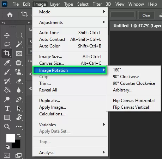Open the Filter menu
Screen dimensions: 162x159
tap(97, 4)
